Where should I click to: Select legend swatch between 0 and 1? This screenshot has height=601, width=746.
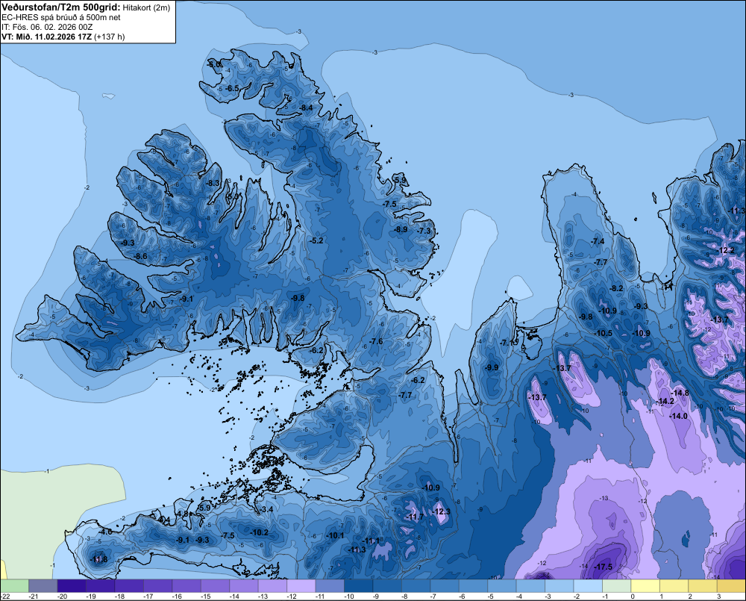click(x=645, y=585)
